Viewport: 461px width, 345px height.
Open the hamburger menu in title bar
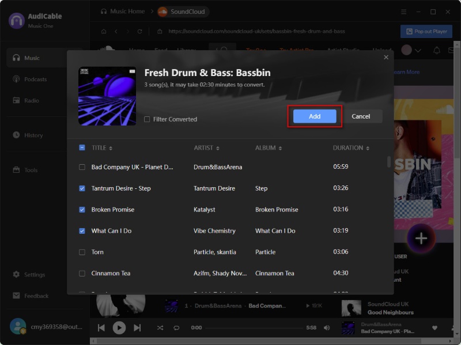[x=404, y=12]
